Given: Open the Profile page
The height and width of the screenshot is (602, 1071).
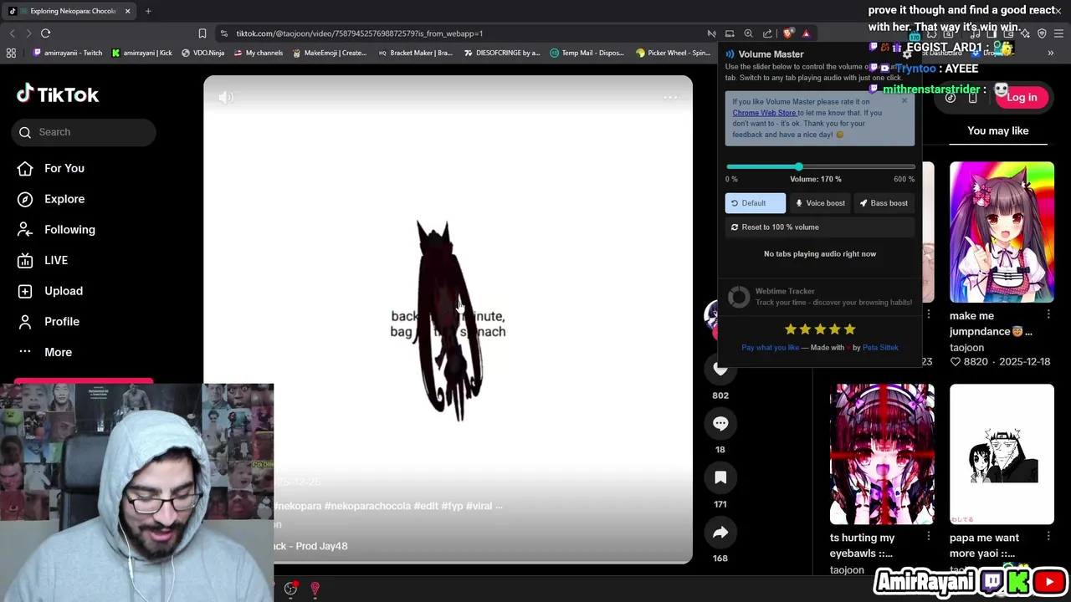Looking at the screenshot, I should tap(49, 321).
